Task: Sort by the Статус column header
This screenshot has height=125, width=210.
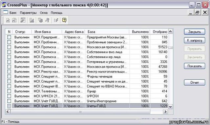Action: (22, 32)
